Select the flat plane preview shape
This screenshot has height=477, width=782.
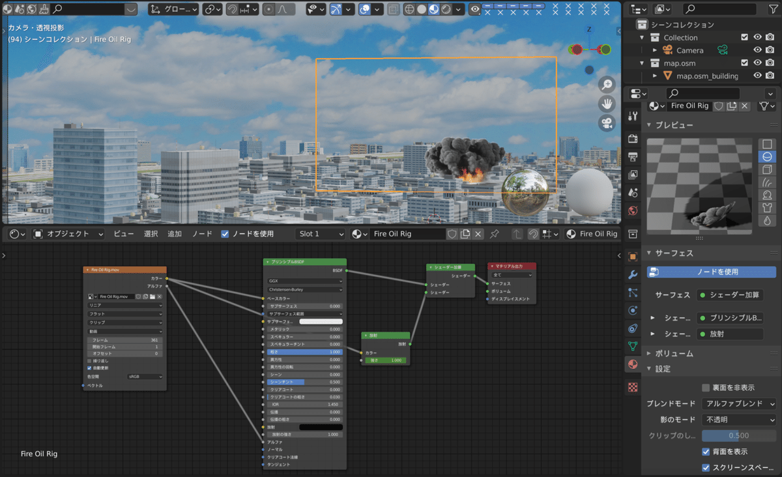[767, 144]
